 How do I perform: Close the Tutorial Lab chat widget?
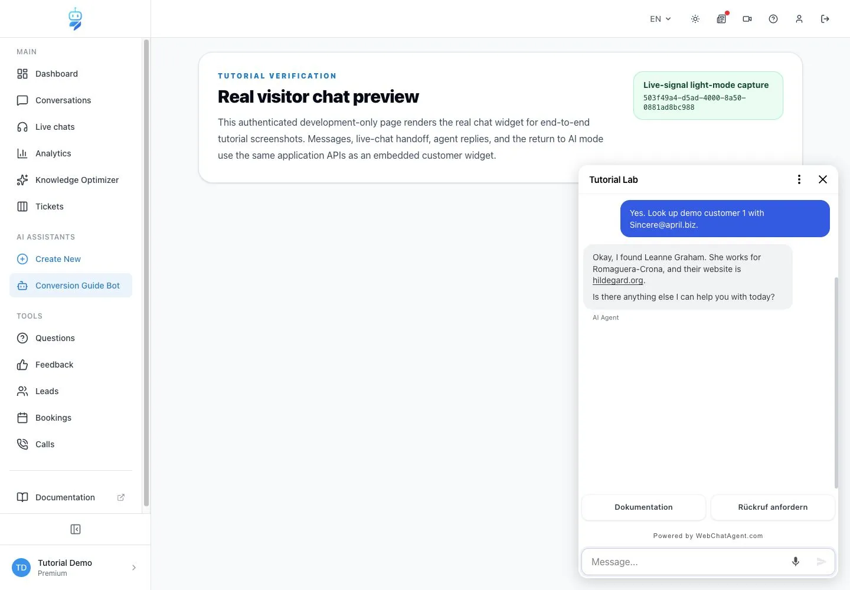click(823, 179)
